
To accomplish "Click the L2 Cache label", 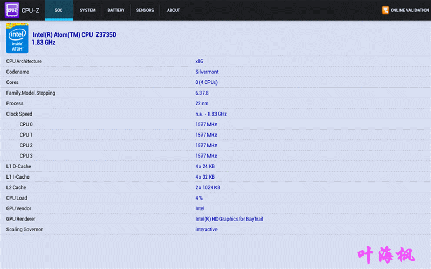I will click(x=16, y=187).
